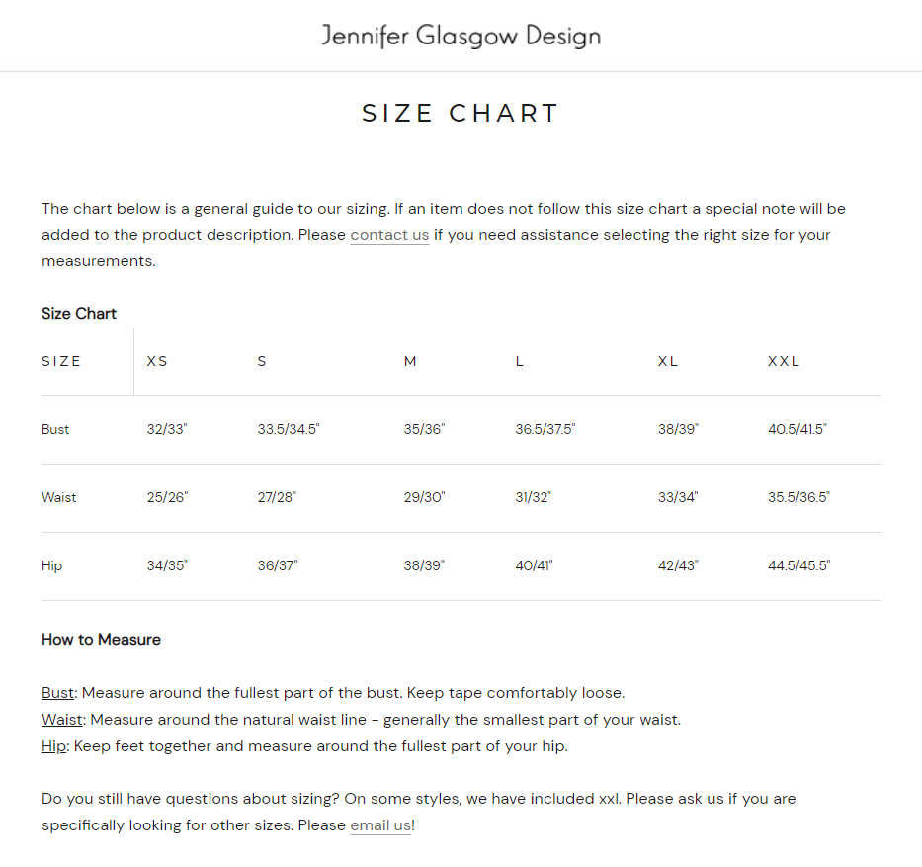
Task: Click the bold "Size Chart" table title
Action: [79, 314]
